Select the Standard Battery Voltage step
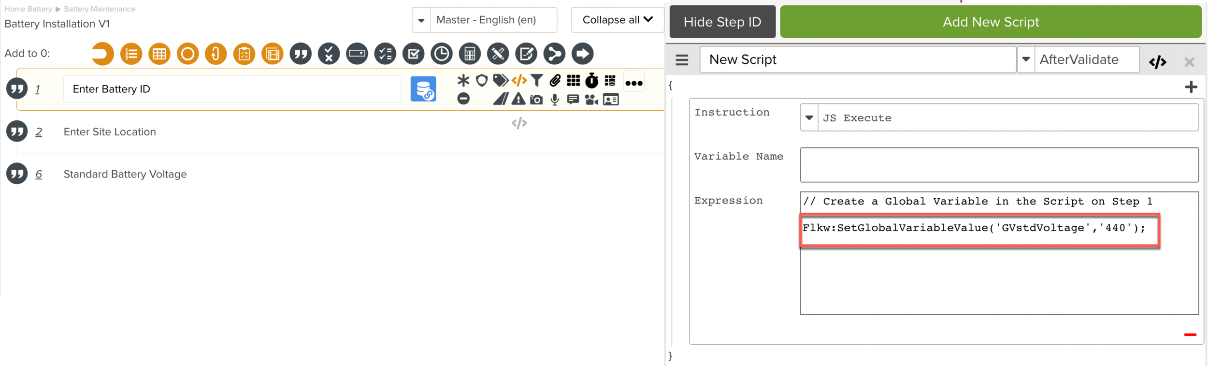This screenshot has height=366, width=1208. coord(125,174)
